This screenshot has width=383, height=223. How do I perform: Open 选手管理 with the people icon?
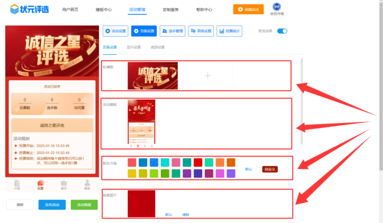[172, 31]
